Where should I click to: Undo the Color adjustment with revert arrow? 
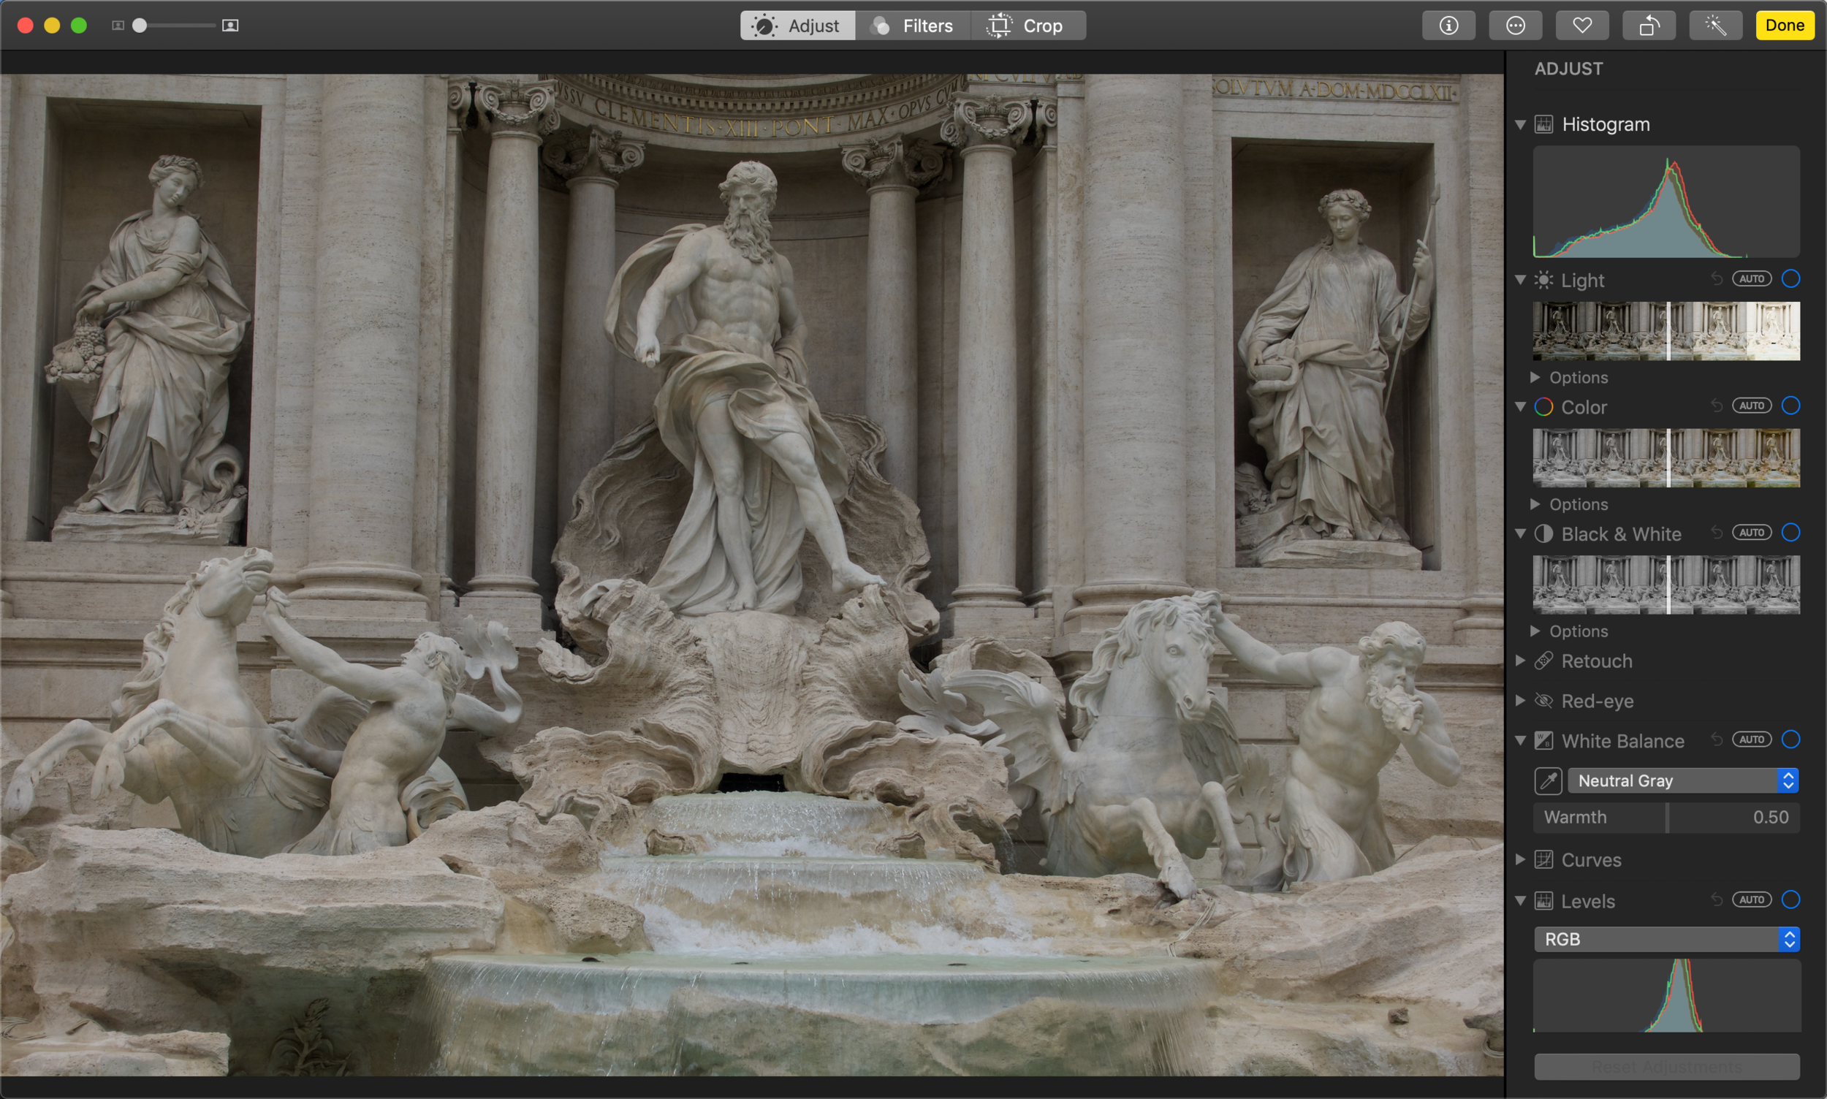[x=1717, y=406]
